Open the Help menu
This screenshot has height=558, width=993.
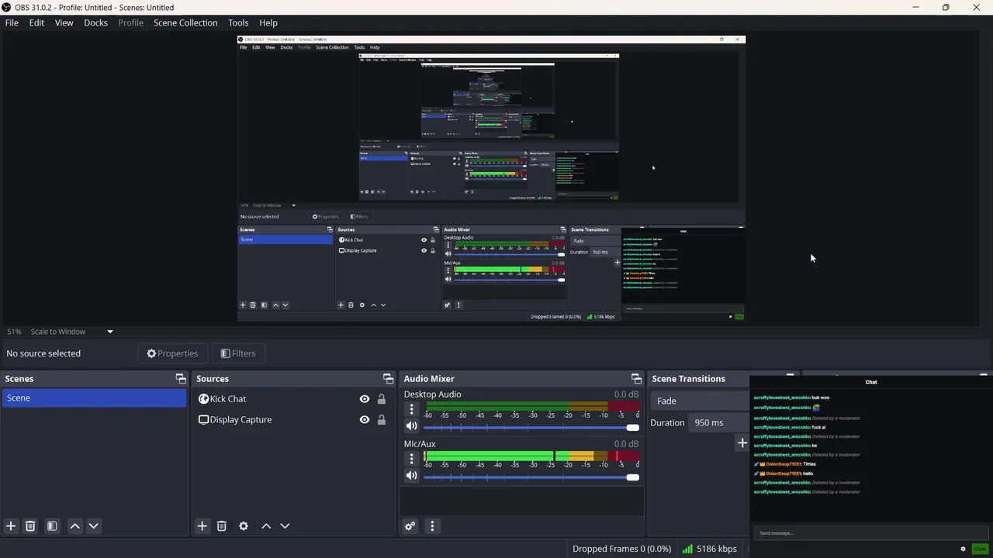coord(268,22)
